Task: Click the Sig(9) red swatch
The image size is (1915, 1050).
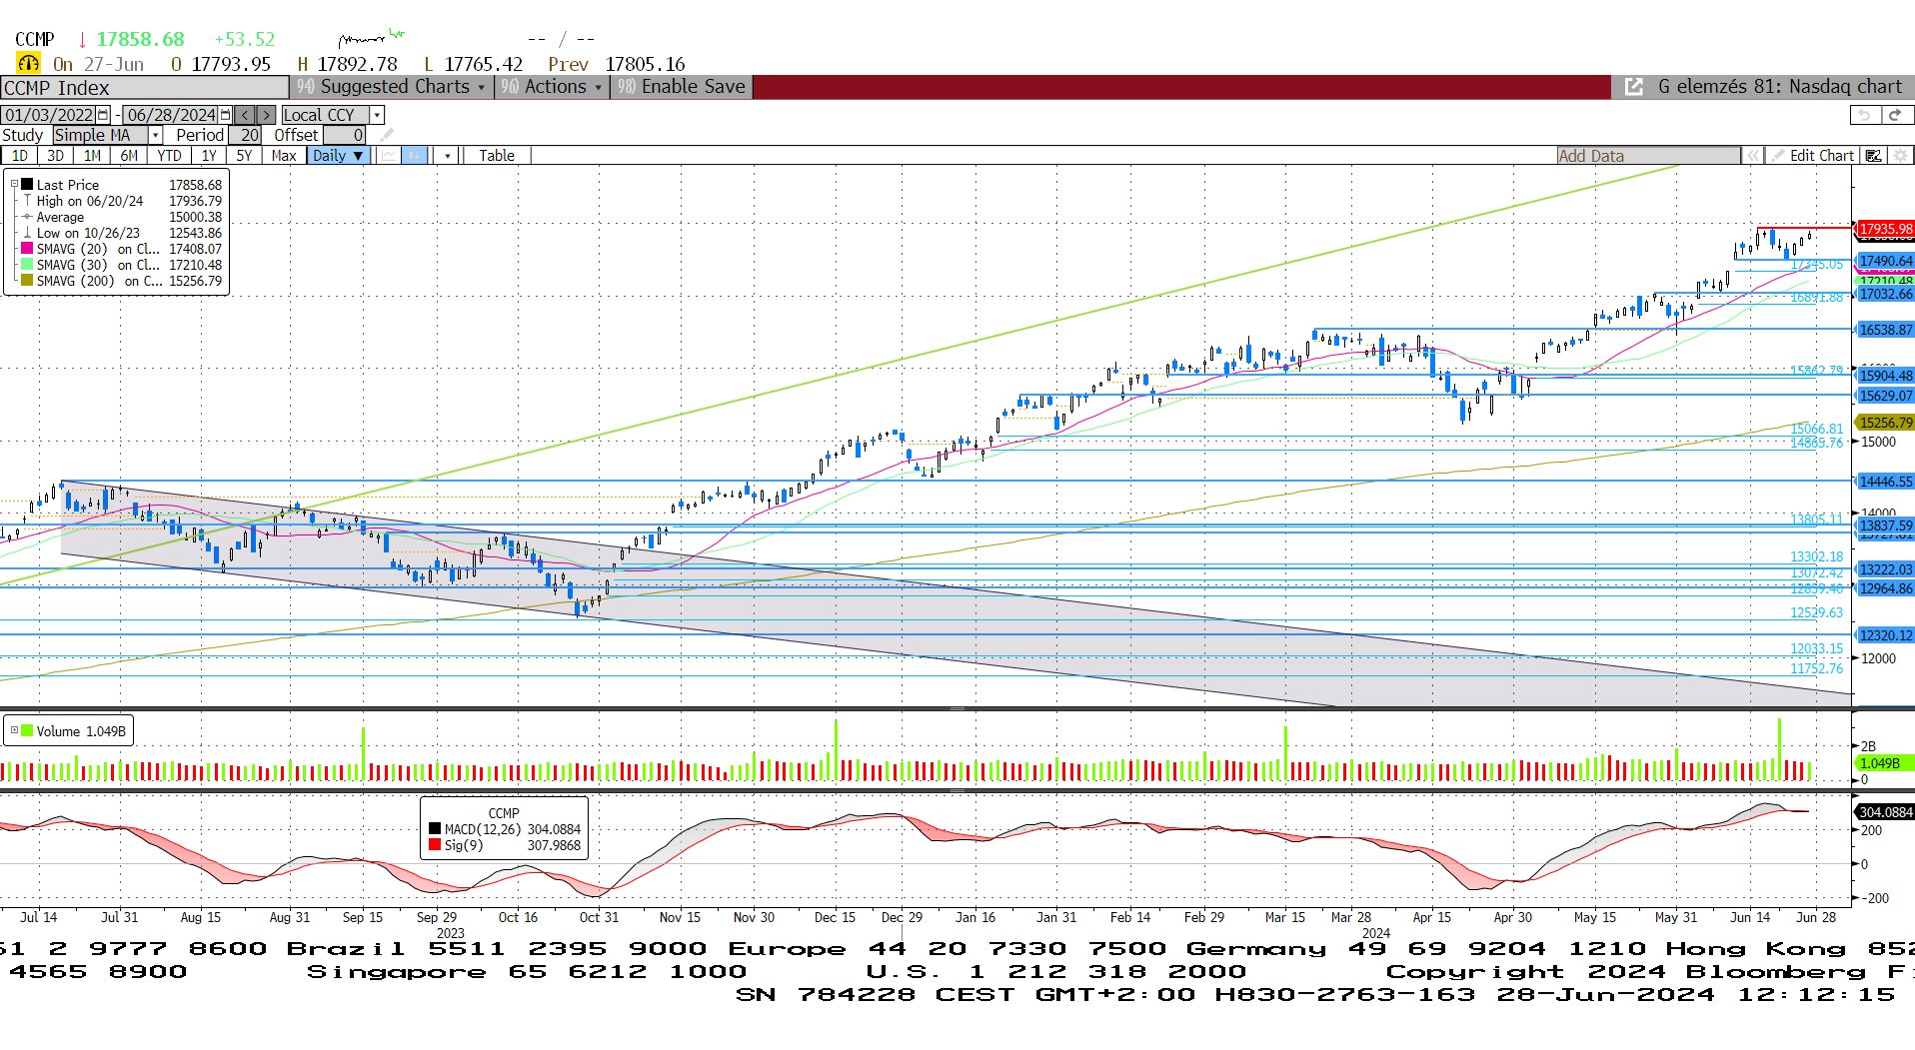Action: click(435, 845)
